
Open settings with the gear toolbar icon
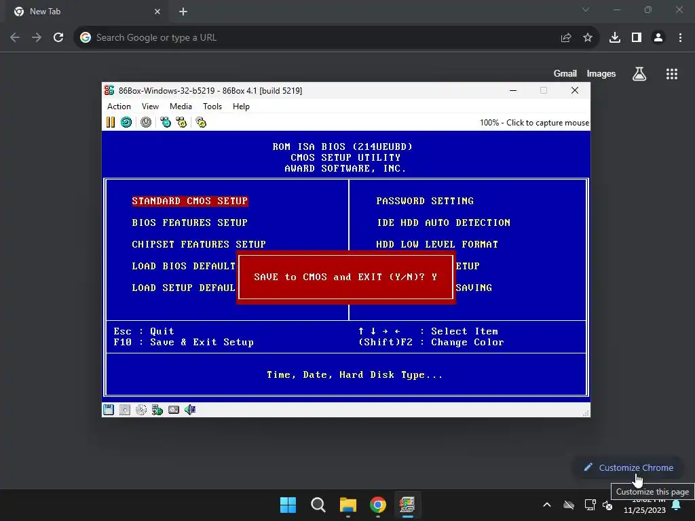[x=201, y=122]
